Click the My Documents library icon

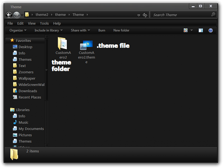point(15,129)
